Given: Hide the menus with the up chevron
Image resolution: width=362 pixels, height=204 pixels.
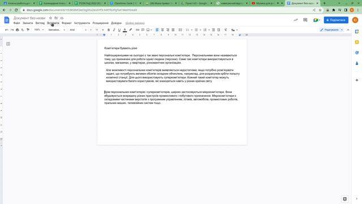Looking at the screenshot, I should (348, 30).
